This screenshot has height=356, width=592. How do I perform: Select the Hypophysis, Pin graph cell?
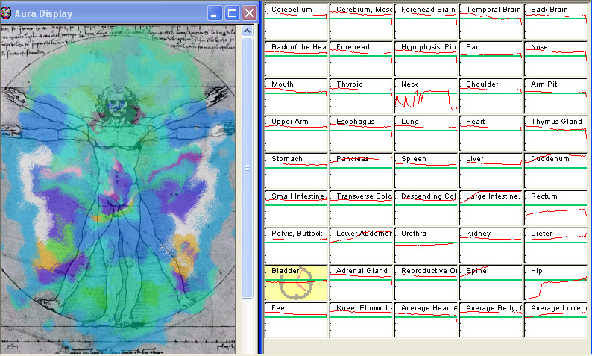(x=426, y=59)
